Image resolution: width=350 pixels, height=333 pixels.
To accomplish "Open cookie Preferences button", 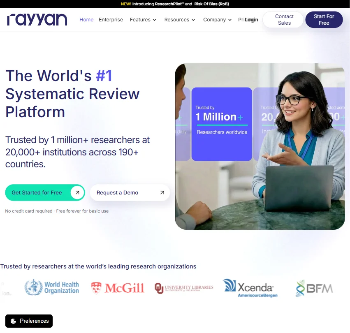I will click(x=29, y=321).
